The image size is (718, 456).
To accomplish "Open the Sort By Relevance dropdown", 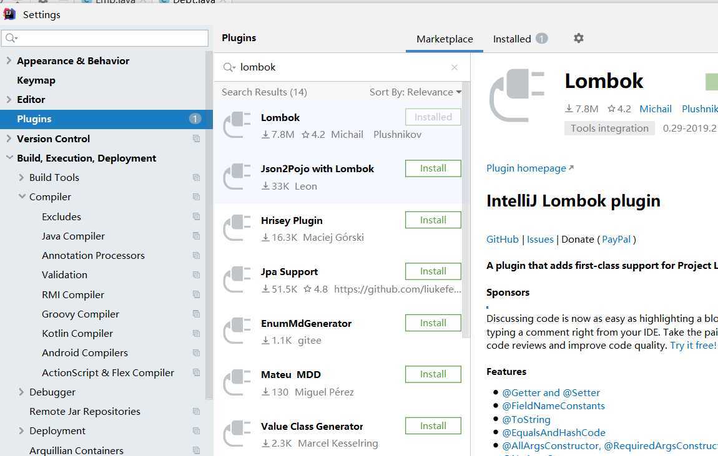I will click(x=415, y=92).
